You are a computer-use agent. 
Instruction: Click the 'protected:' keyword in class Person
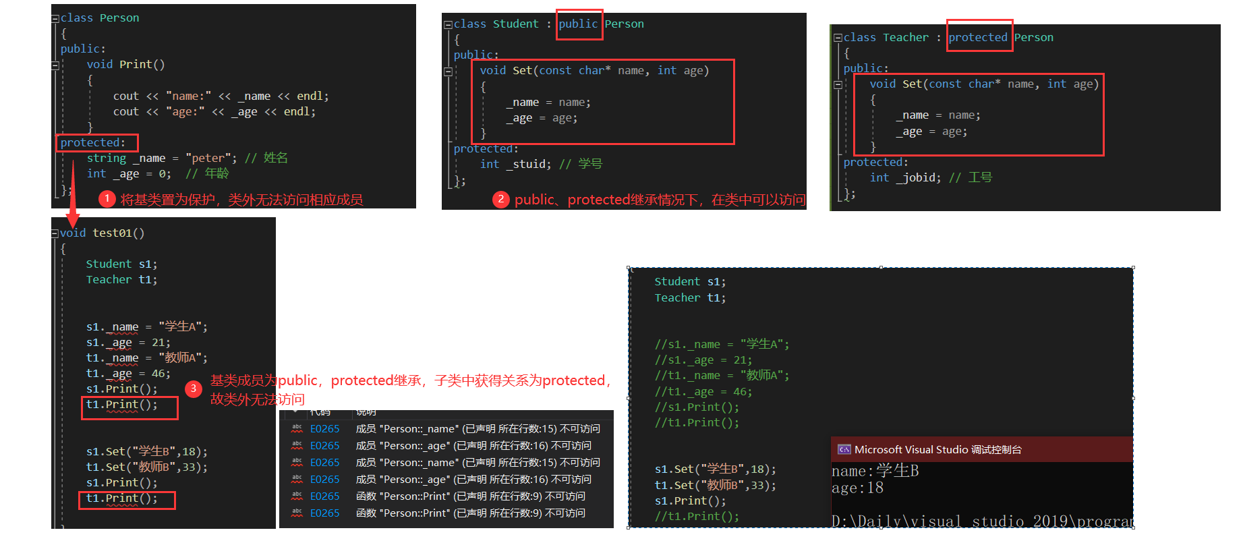pos(92,143)
